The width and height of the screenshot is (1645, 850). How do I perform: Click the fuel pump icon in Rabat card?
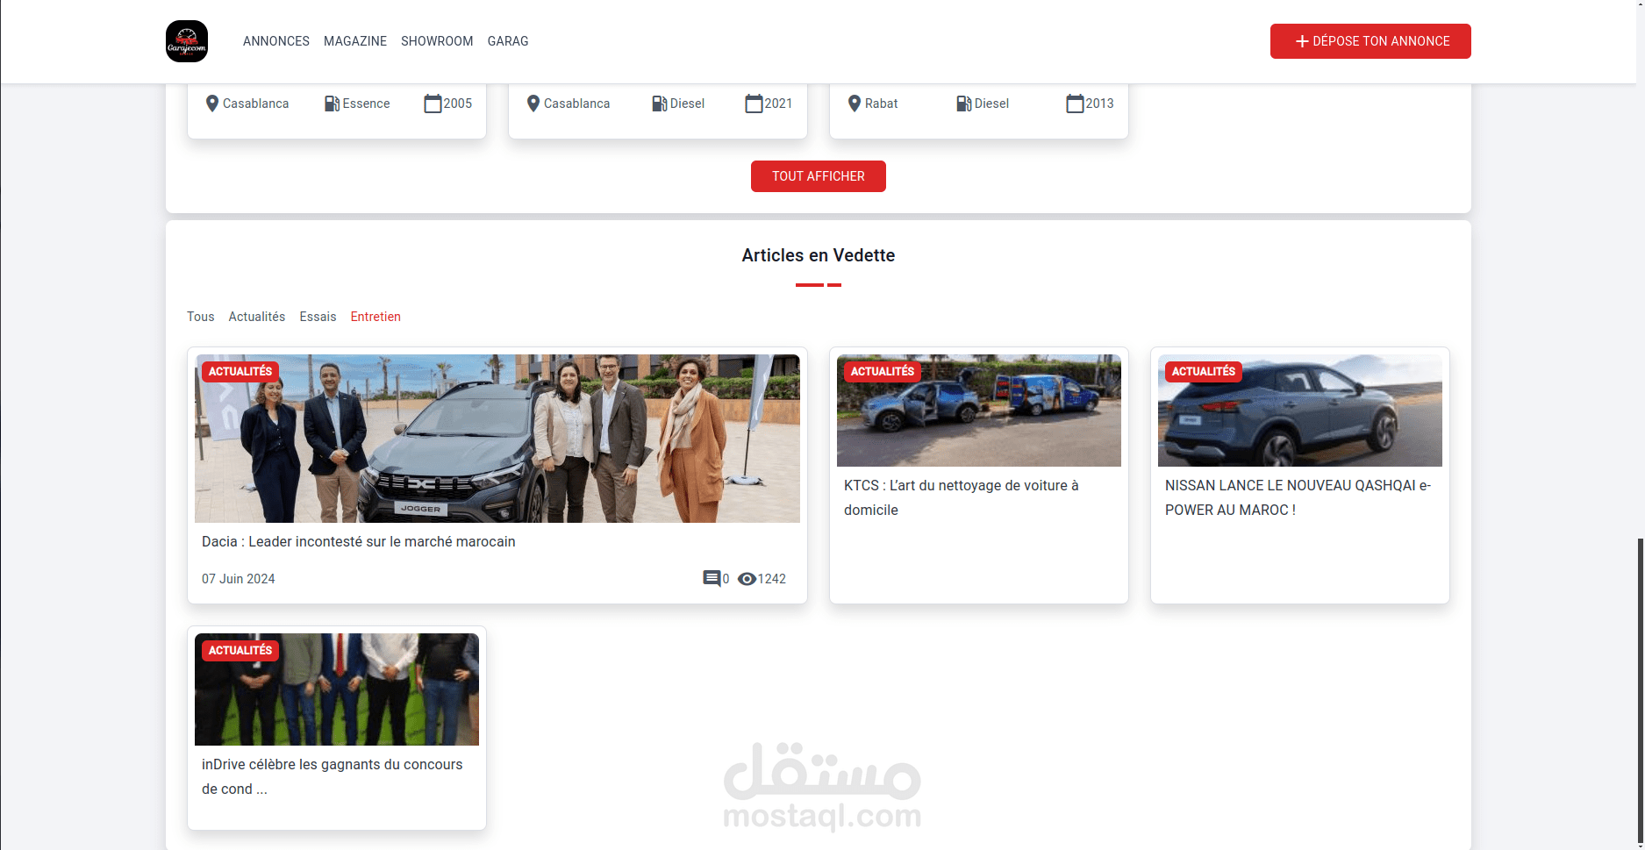(x=963, y=104)
